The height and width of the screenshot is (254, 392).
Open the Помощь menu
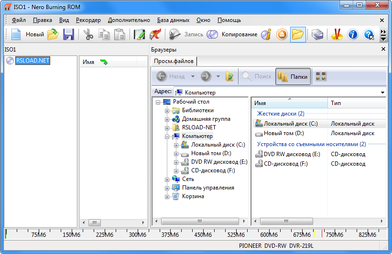point(229,20)
